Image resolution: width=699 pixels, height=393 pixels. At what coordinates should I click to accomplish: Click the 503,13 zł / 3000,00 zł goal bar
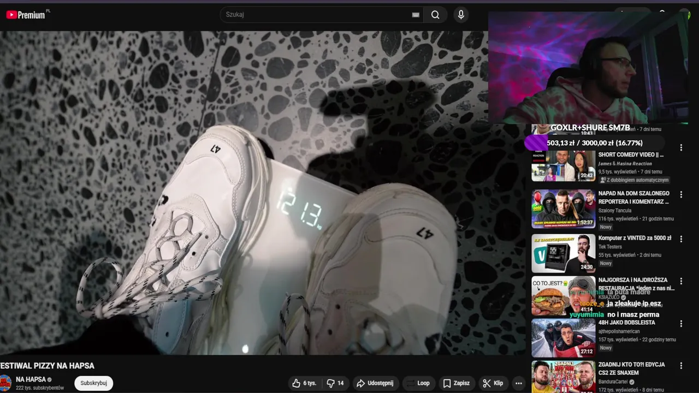(x=594, y=143)
